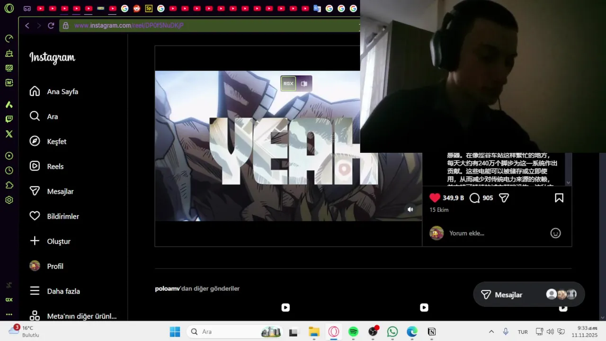Open the Windows Start menu
The height and width of the screenshot is (341, 606).
point(175,332)
